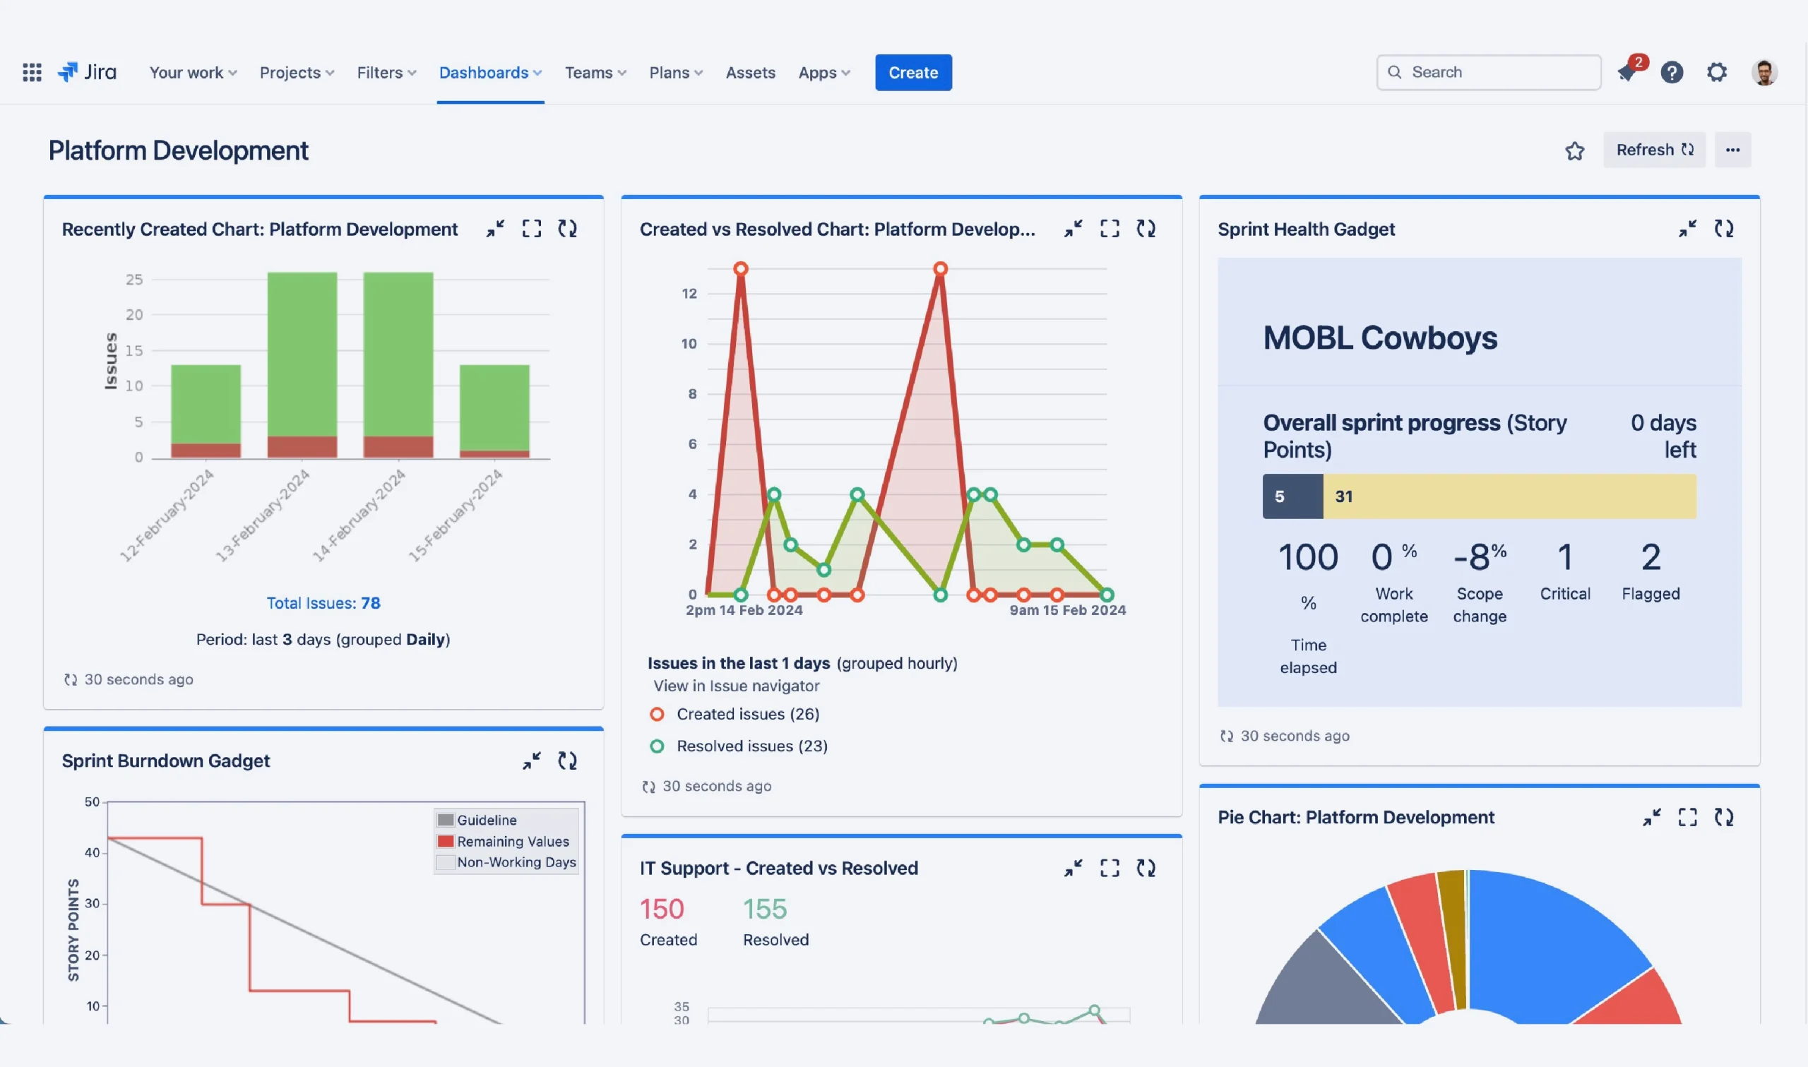Expand the Filters dropdown
The image size is (1808, 1067).
click(x=387, y=73)
